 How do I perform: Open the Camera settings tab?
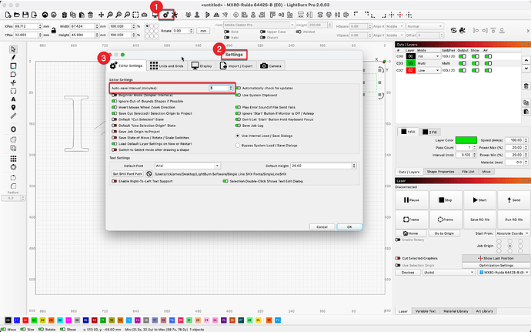point(271,65)
